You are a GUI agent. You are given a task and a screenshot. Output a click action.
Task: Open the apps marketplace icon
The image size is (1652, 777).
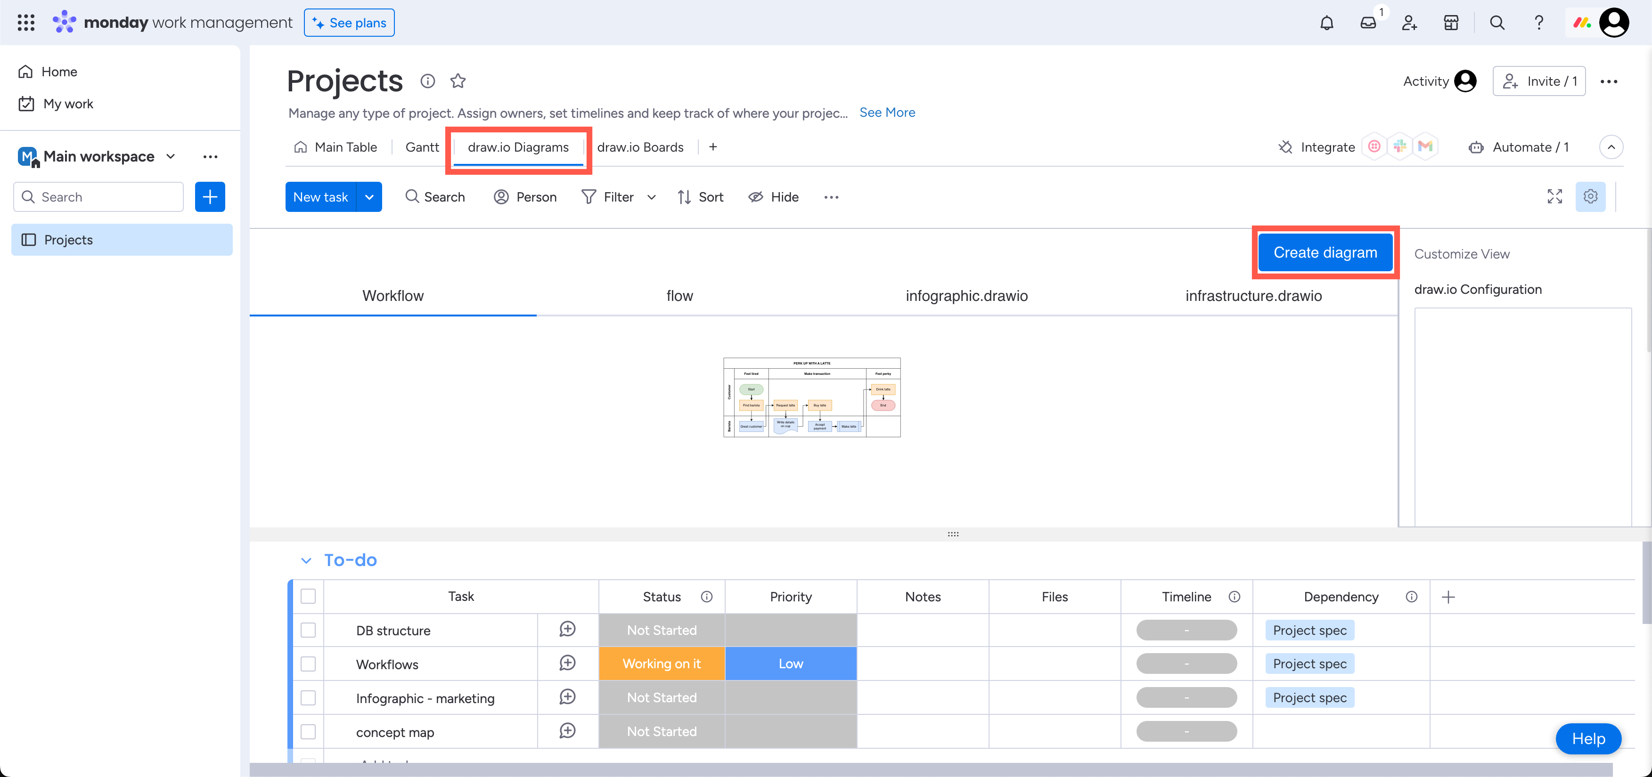(1451, 23)
